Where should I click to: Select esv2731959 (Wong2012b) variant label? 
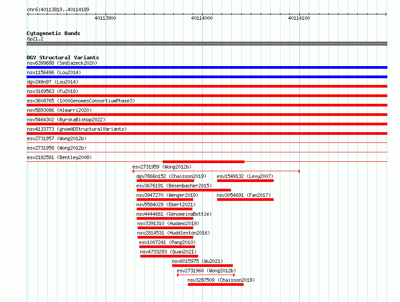coord(162,167)
